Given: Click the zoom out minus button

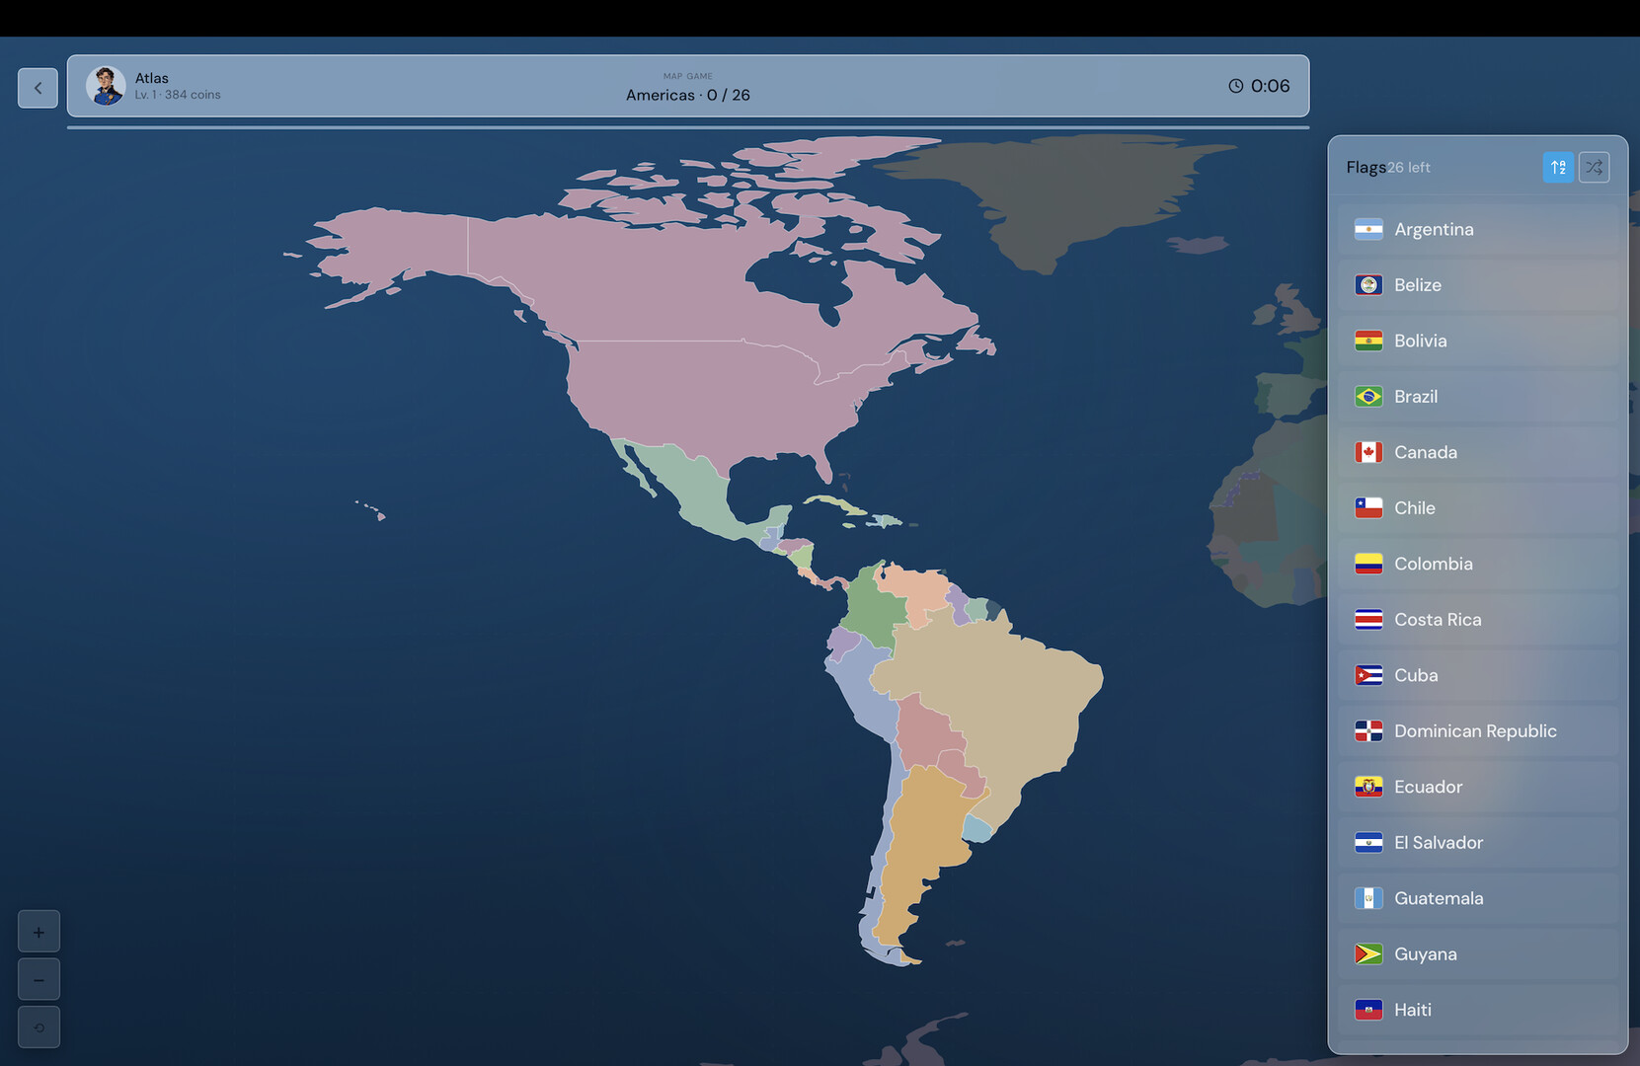Looking at the screenshot, I should 39,980.
